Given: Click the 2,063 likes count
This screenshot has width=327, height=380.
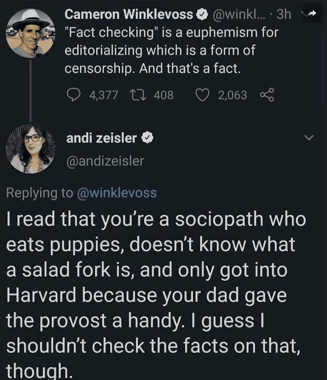Looking at the screenshot, I should 232,95.
